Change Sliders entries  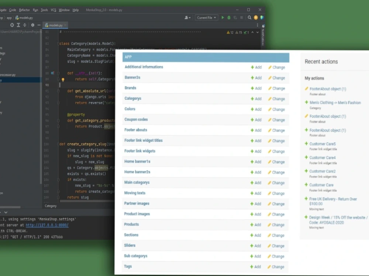pyautogui.click(x=276, y=246)
